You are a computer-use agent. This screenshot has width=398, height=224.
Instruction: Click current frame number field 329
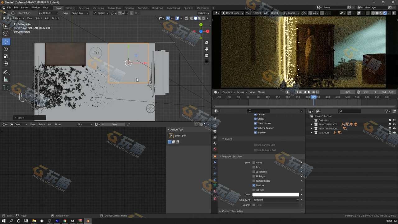click(x=347, y=92)
